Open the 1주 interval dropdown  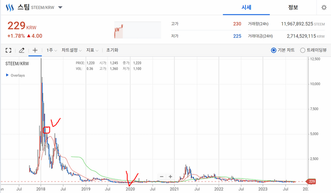[52, 50]
